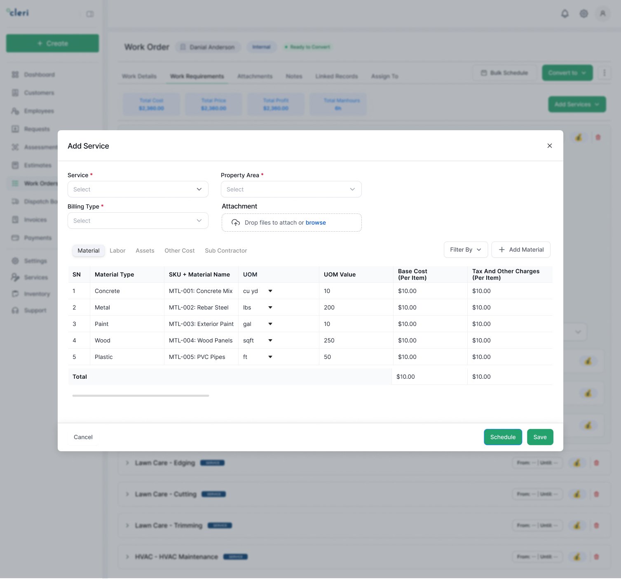Image resolution: width=621 pixels, height=579 pixels.
Task: Edit the Lawn Care - Trimming service
Action: (577, 525)
